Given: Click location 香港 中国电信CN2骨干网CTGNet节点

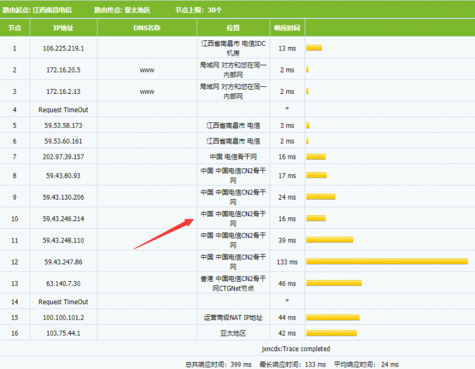Looking at the screenshot, I should click(233, 283).
